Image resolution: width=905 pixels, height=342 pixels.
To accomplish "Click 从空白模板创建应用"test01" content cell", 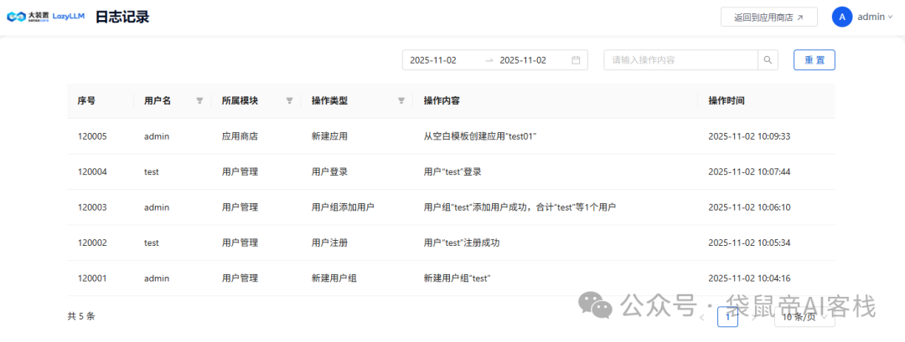I will pyautogui.click(x=481, y=136).
